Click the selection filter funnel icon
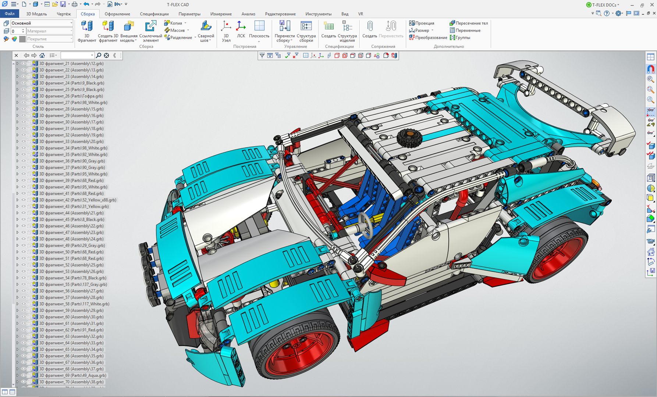 (262, 56)
